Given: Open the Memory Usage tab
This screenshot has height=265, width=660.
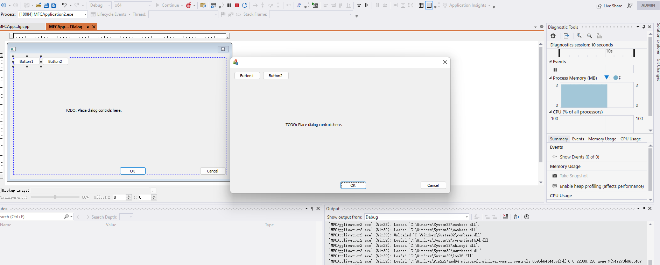Looking at the screenshot, I should pyautogui.click(x=602, y=139).
